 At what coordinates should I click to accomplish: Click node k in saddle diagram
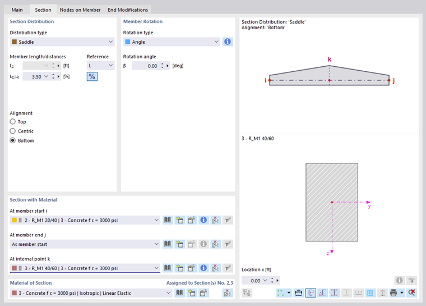(x=329, y=80)
